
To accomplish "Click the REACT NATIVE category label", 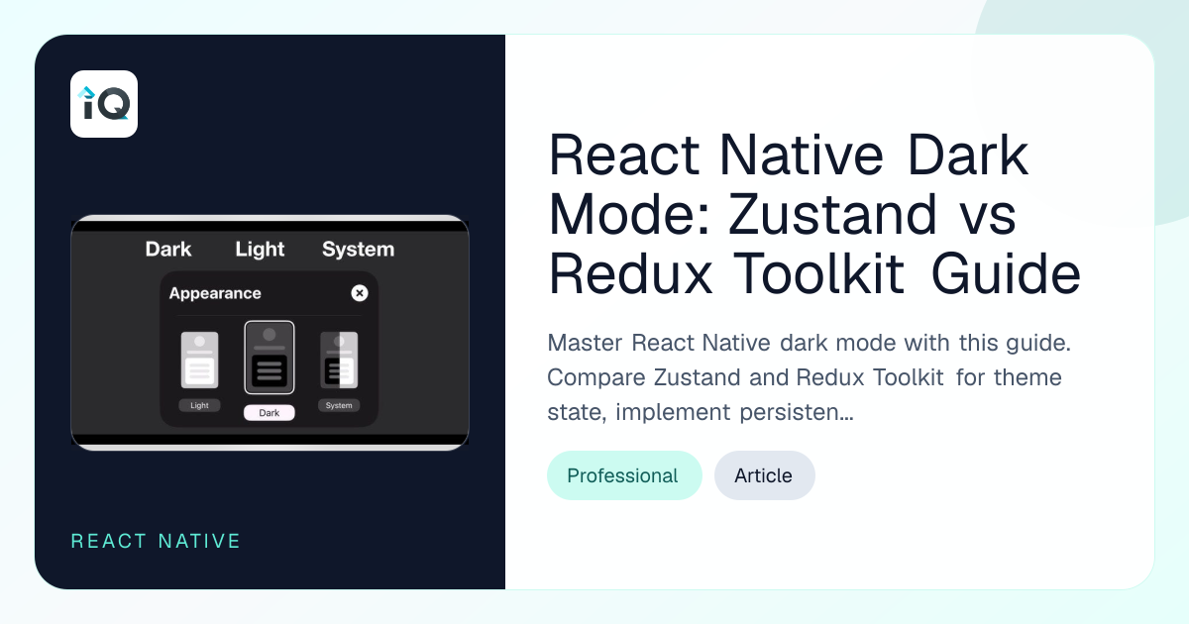I will pyautogui.click(x=157, y=541).
